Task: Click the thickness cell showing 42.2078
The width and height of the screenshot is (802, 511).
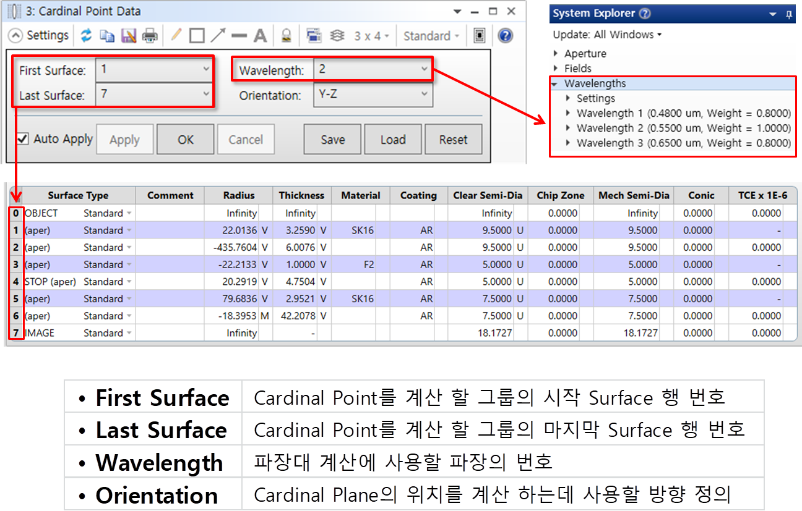Action: tap(295, 316)
